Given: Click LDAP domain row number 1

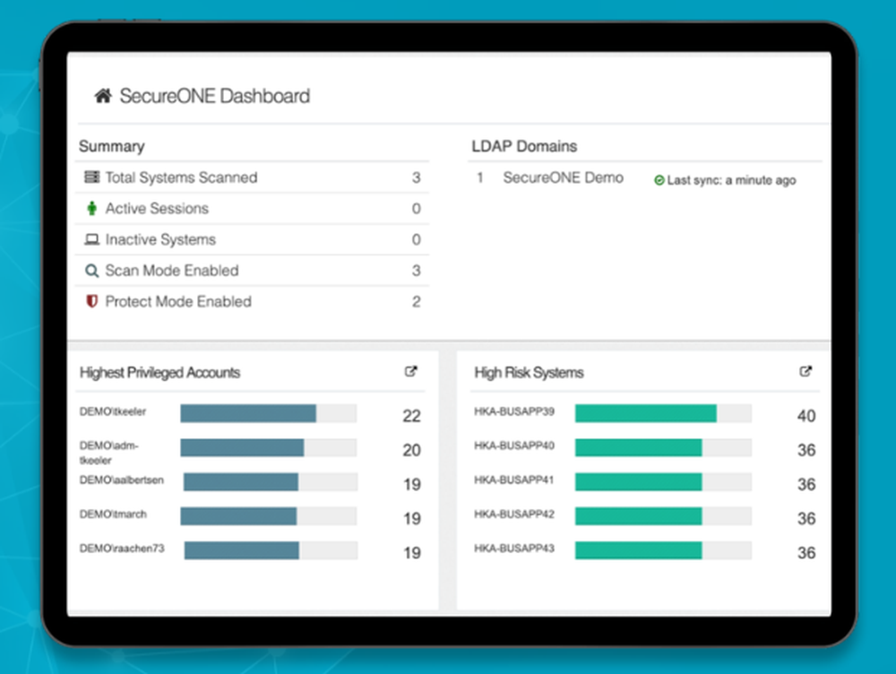Looking at the screenshot, I should click(x=480, y=177).
